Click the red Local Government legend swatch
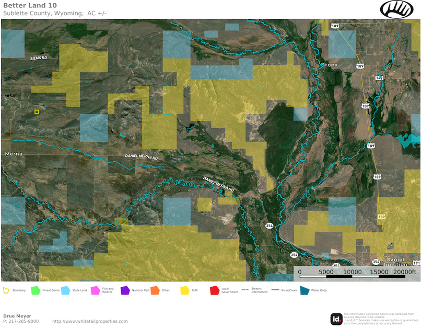Screen dimensions: 422x327 click(x=214, y=290)
